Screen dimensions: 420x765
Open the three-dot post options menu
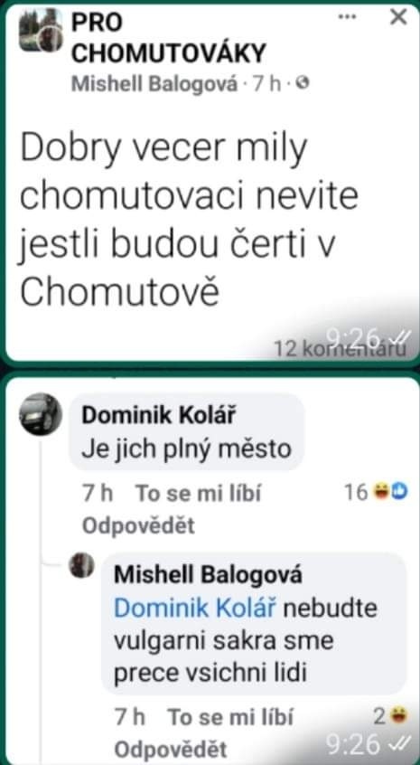[347, 17]
